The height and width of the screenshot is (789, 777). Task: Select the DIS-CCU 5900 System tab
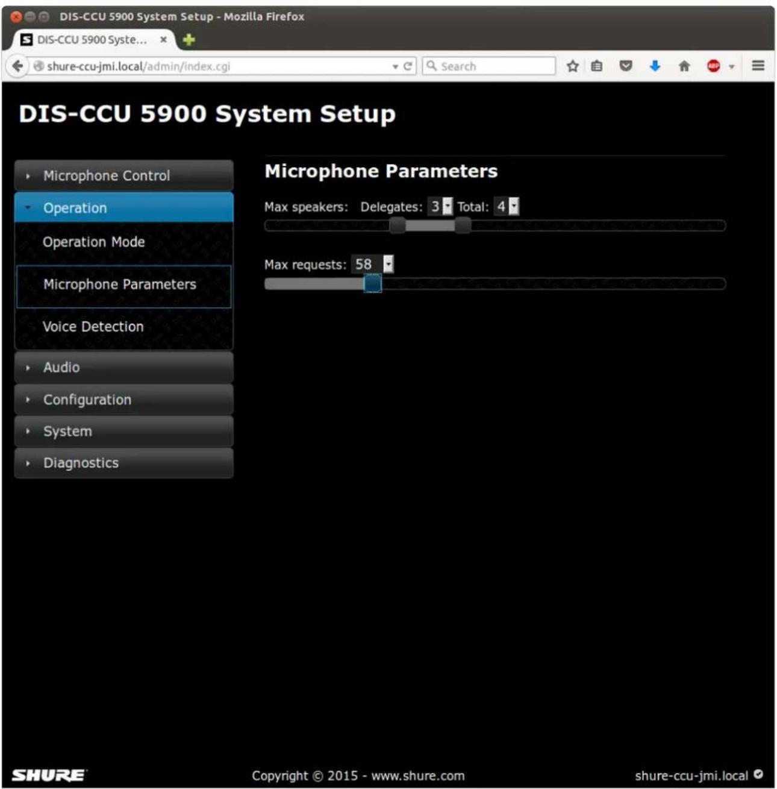[93, 40]
